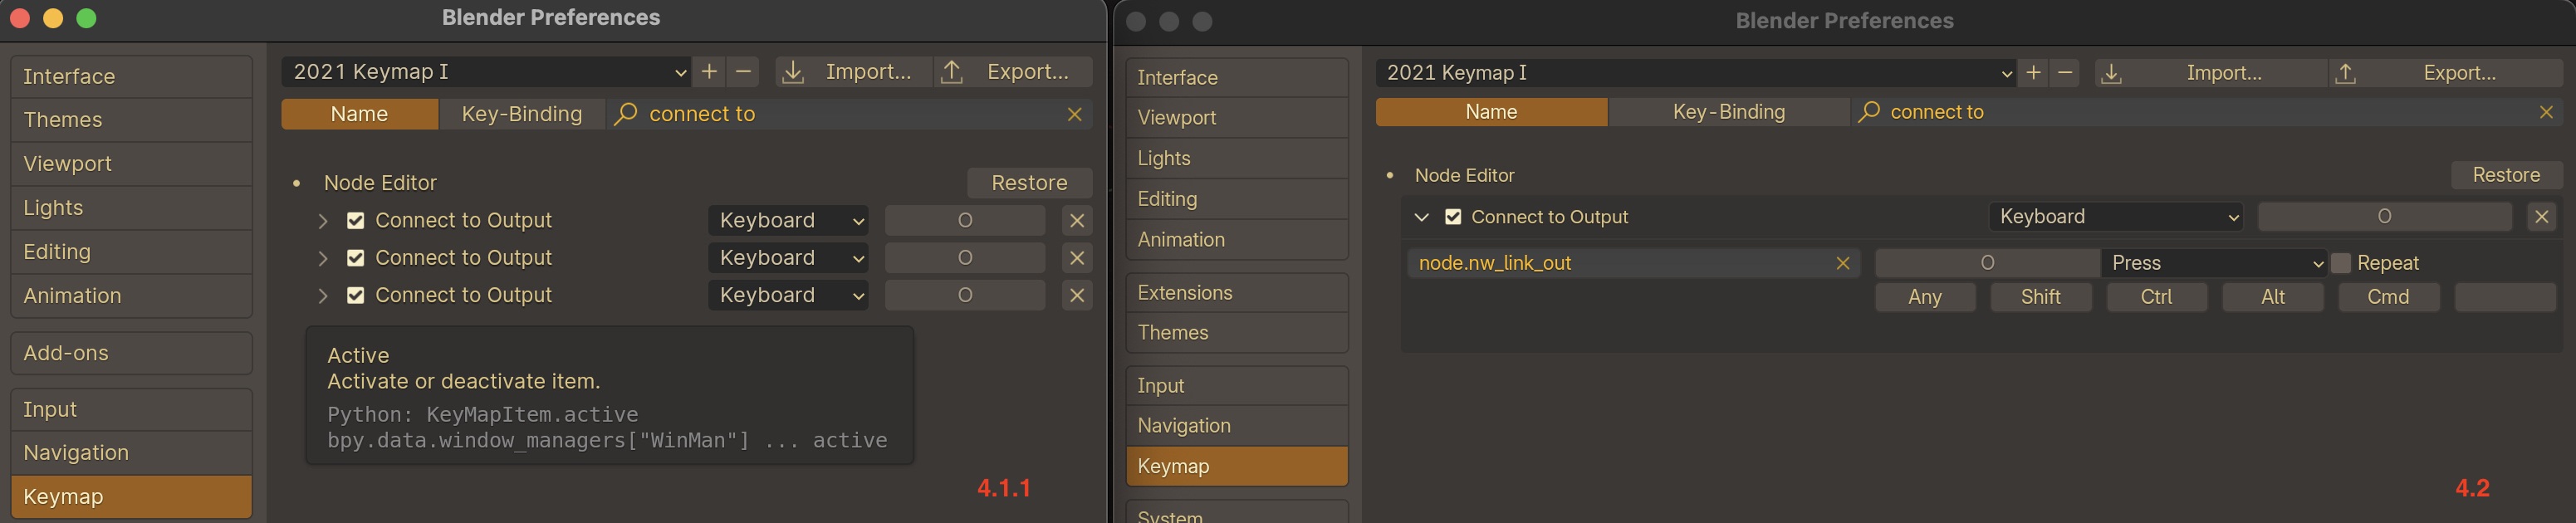
Task: Remove Connect to Output keymap item in right window
Action: [x=2541, y=217]
